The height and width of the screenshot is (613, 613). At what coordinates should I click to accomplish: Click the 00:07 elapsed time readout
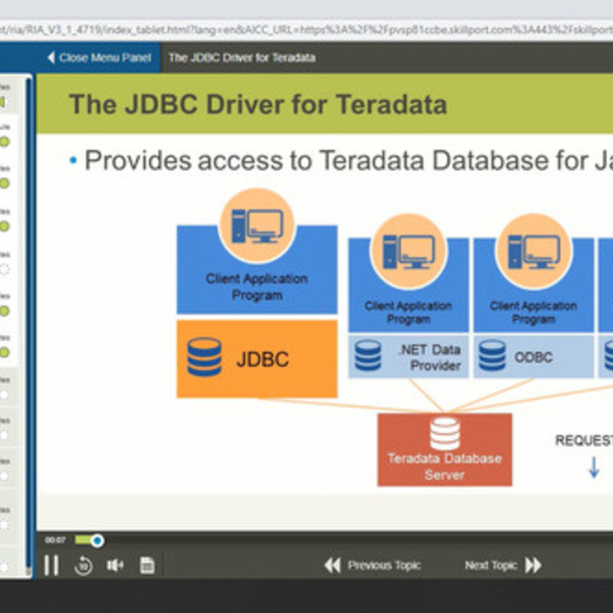[55, 540]
